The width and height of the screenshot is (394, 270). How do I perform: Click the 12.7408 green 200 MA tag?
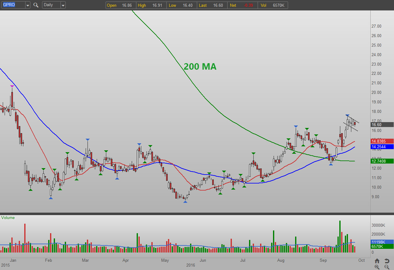point(382,161)
